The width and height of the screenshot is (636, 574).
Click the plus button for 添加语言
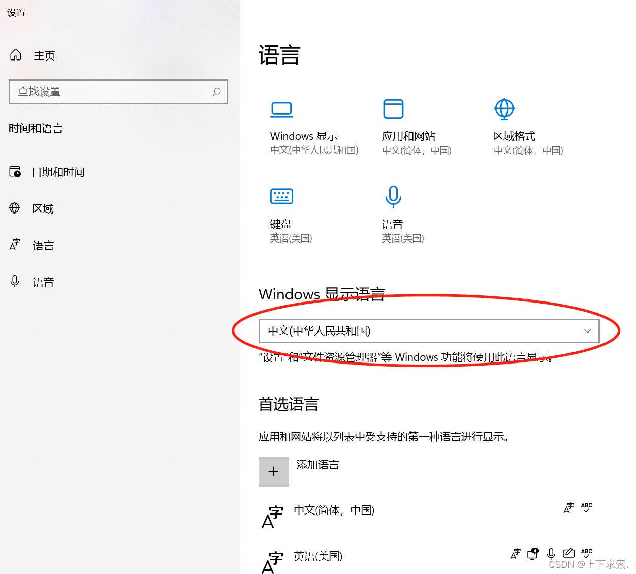coord(273,471)
